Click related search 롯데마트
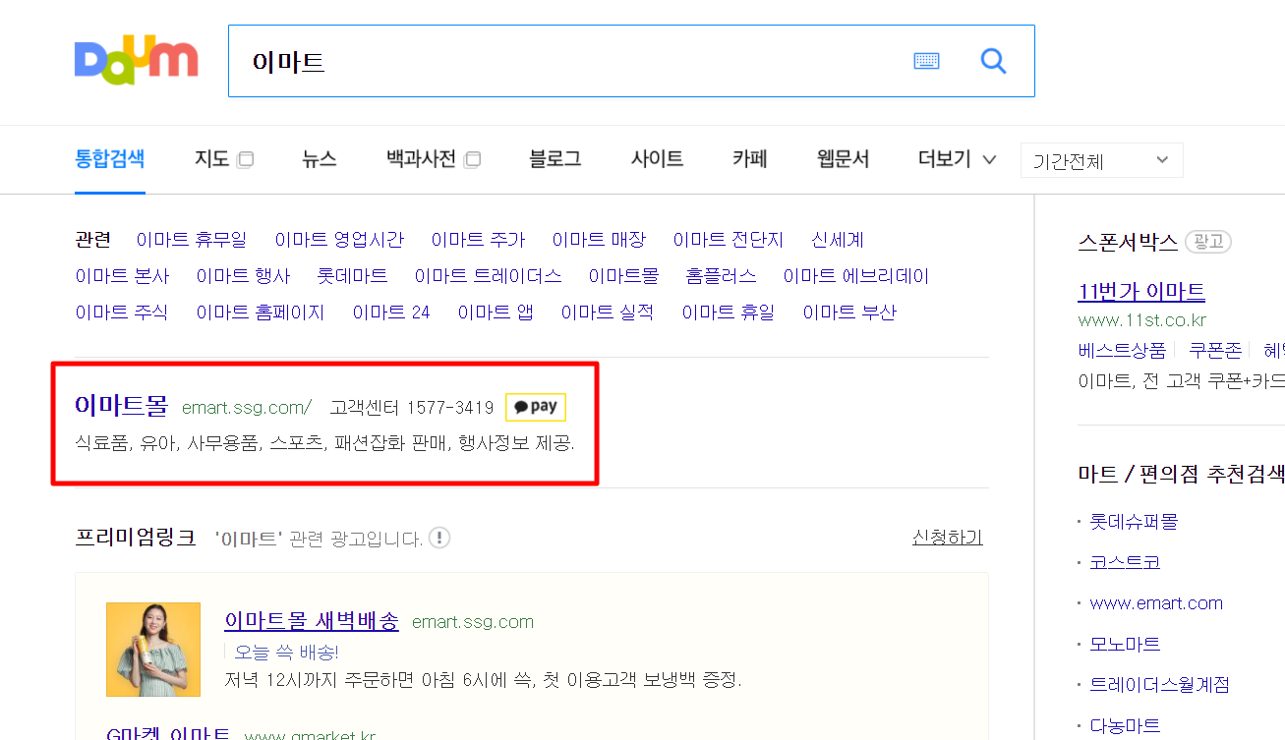The image size is (1285, 740). coord(352,276)
